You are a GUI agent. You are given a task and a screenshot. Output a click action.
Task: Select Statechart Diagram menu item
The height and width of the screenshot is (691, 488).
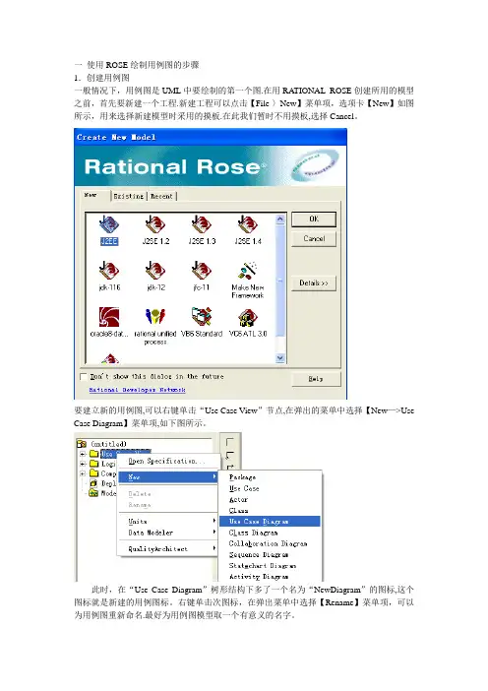point(270,565)
